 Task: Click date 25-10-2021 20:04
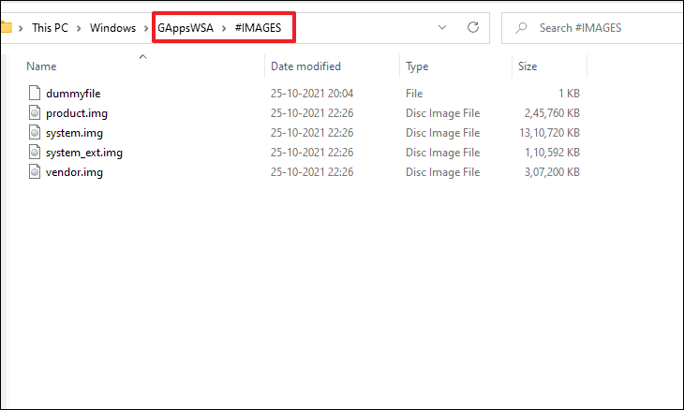(x=311, y=94)
